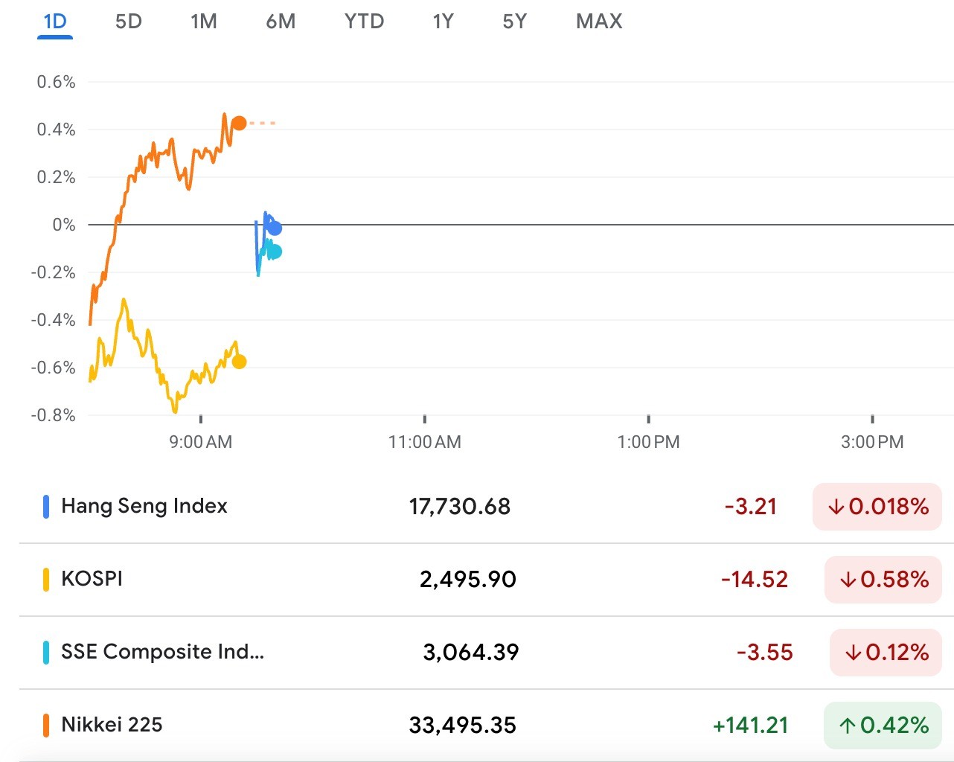Click the orange Nikkei endpoint dot on chart
This screenshot has height=762, width=954.
[x=239, y=124]
